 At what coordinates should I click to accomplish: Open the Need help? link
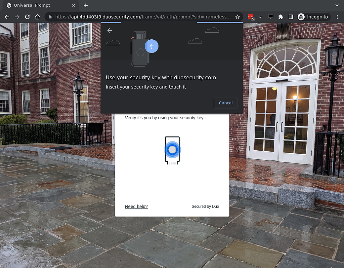(x=136, y=207)
